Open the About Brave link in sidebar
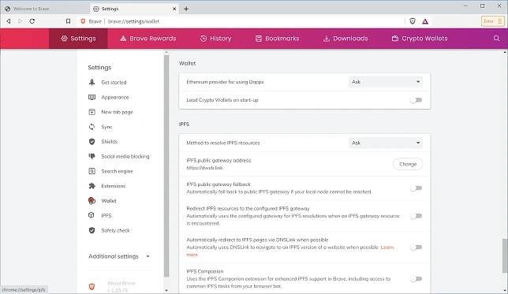Screen dimensions: 508x294 121,283
